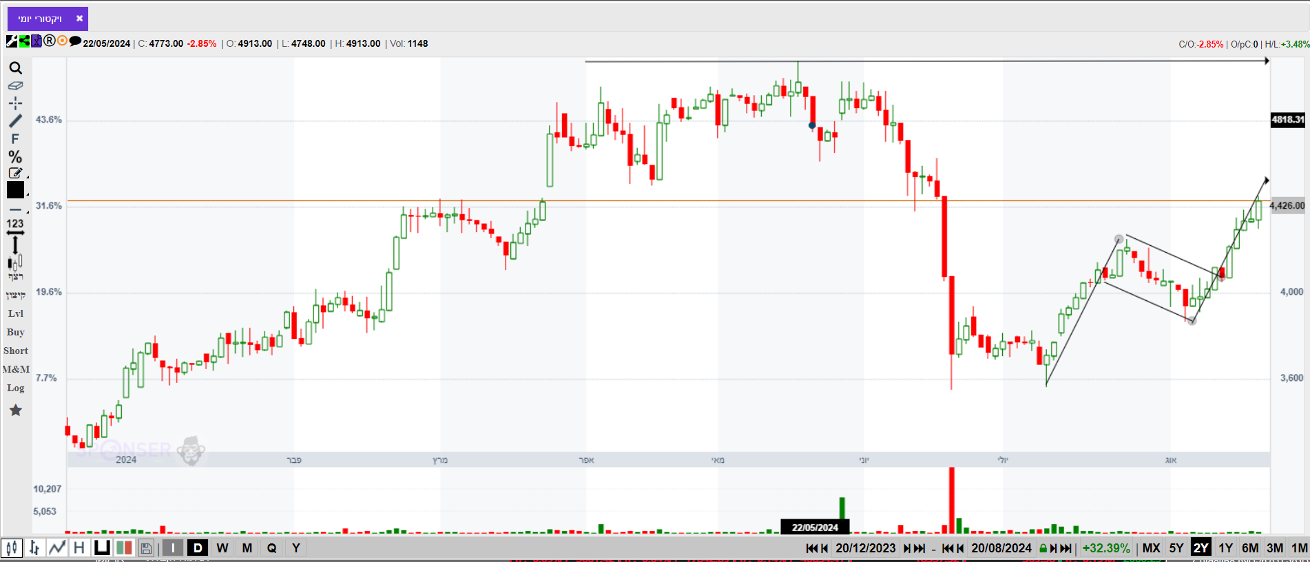Click the רצף button in sidebar
The width and height of the screenshot is (1310, 562).
[16, 277]
